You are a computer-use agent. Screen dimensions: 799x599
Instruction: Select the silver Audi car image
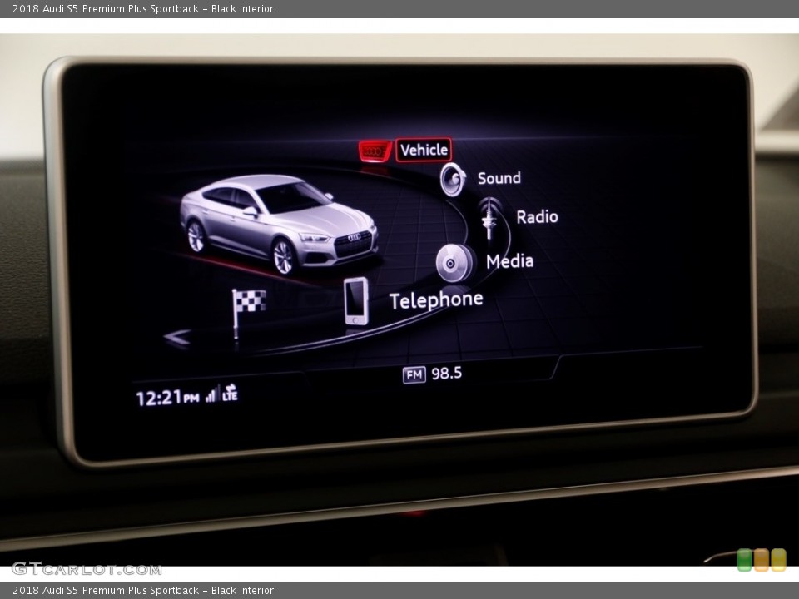point(279,225)
